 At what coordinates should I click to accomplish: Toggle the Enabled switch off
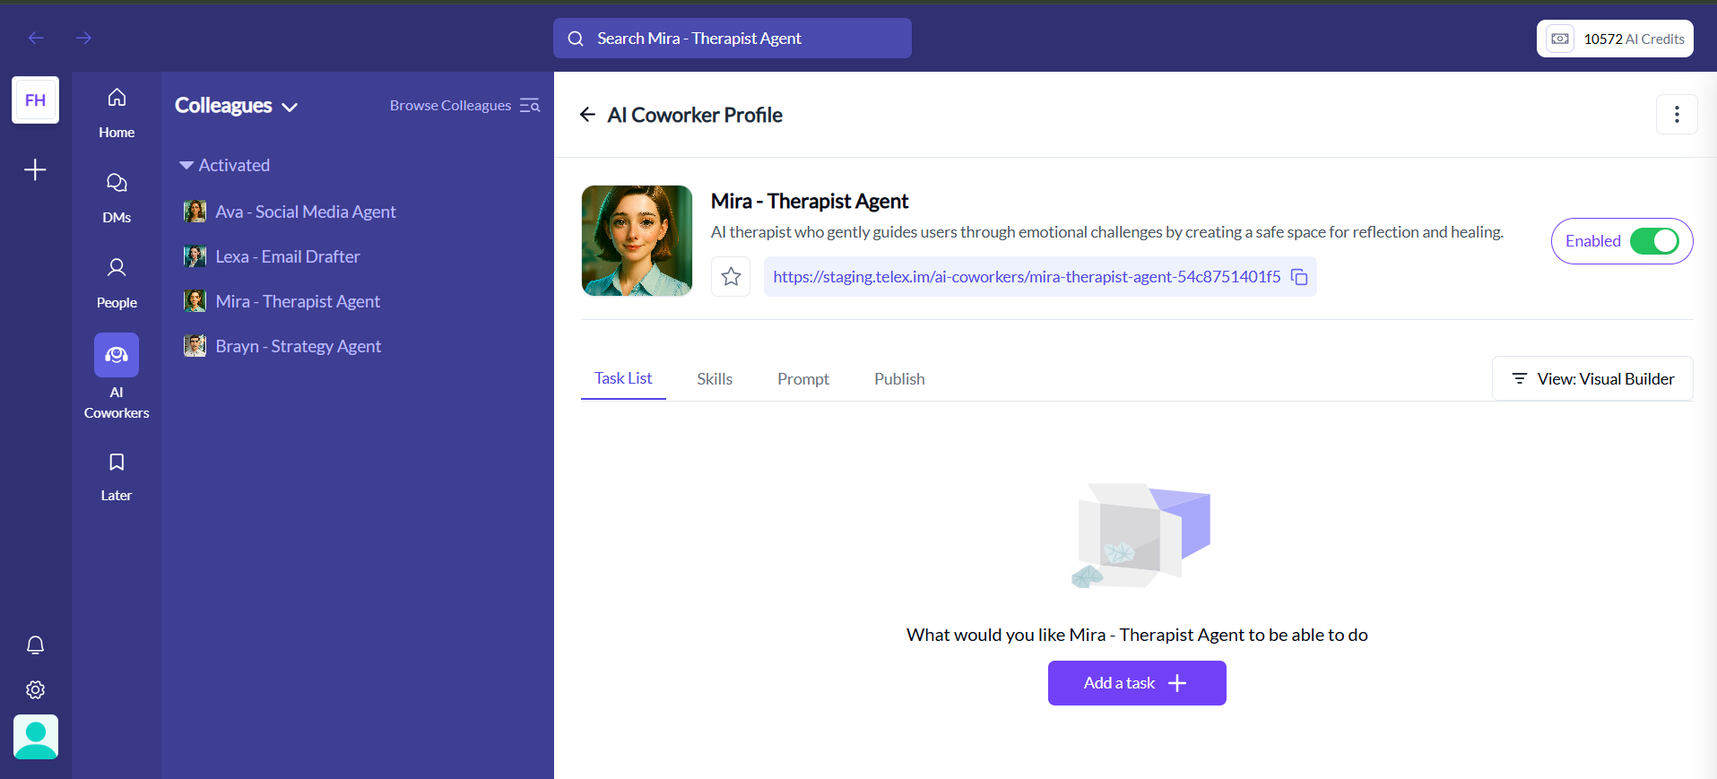coord(1653,241)
